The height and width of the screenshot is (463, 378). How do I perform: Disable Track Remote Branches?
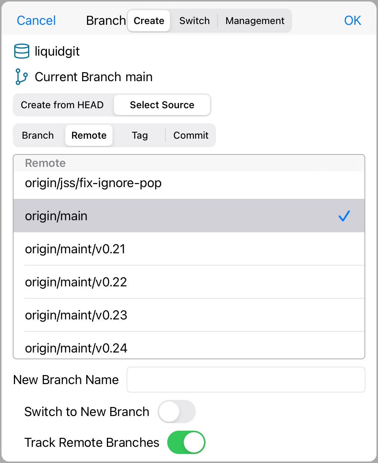point(186,442)
